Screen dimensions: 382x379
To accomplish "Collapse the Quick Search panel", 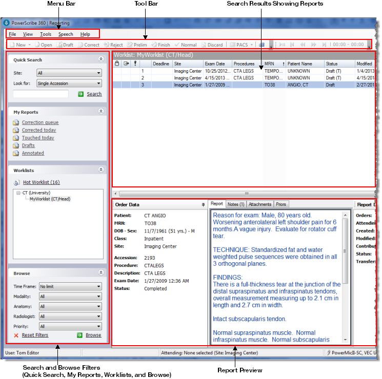I will pyautogui.click(x=101, y=59).
